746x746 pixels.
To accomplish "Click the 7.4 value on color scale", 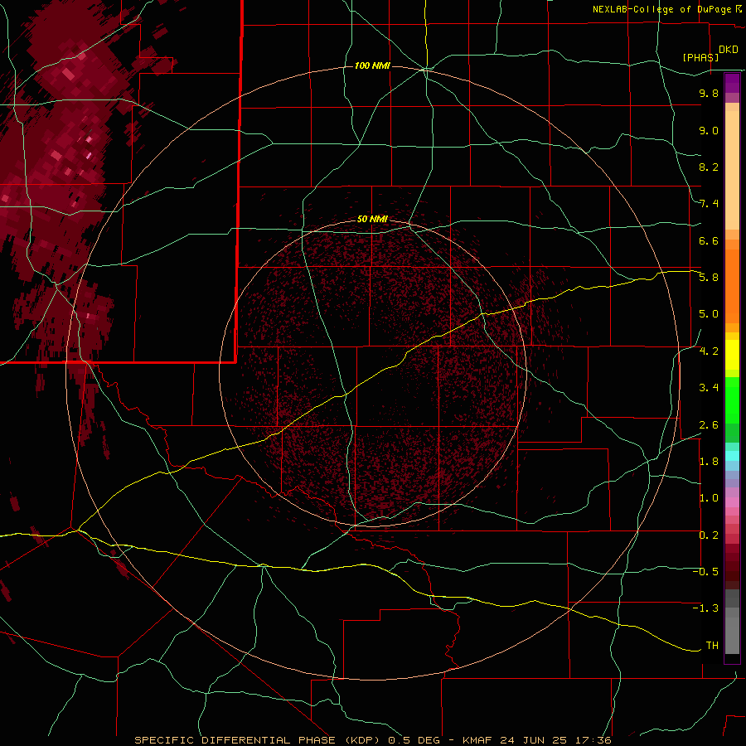I will [709, 204].
